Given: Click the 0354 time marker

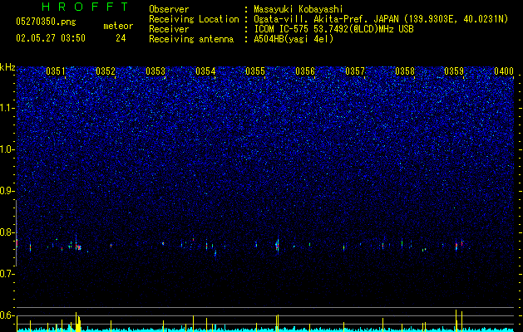Looking at the screenshot, I should pos(205,71).
